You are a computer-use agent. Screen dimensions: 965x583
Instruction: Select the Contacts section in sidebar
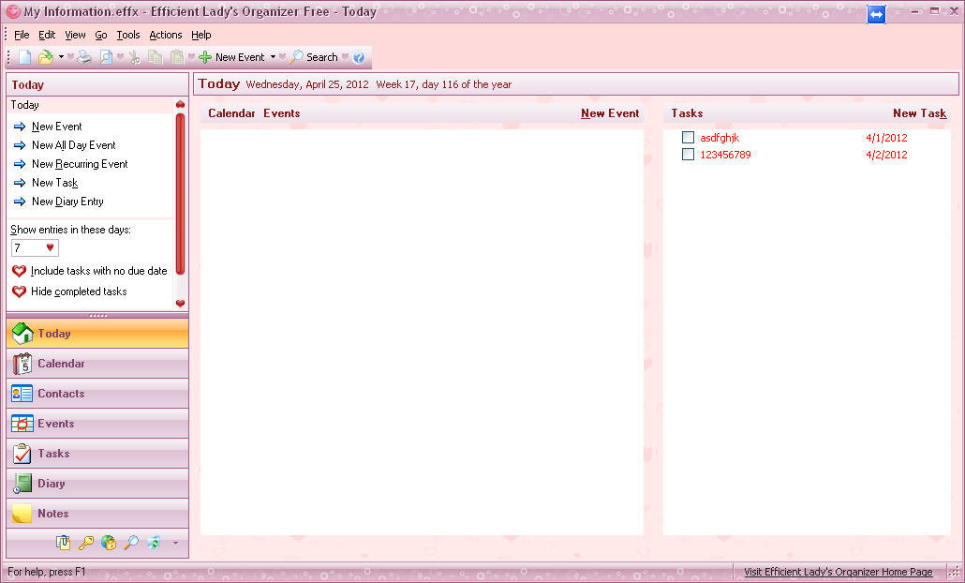coord(61,394)
